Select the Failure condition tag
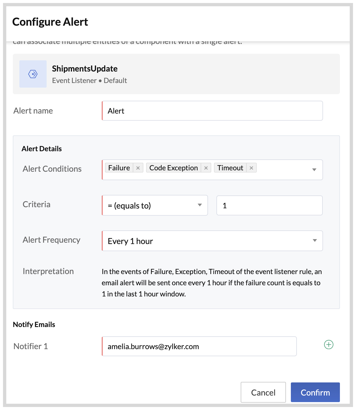356x410 pixels. pyautogui.click(x=119, y=167)
